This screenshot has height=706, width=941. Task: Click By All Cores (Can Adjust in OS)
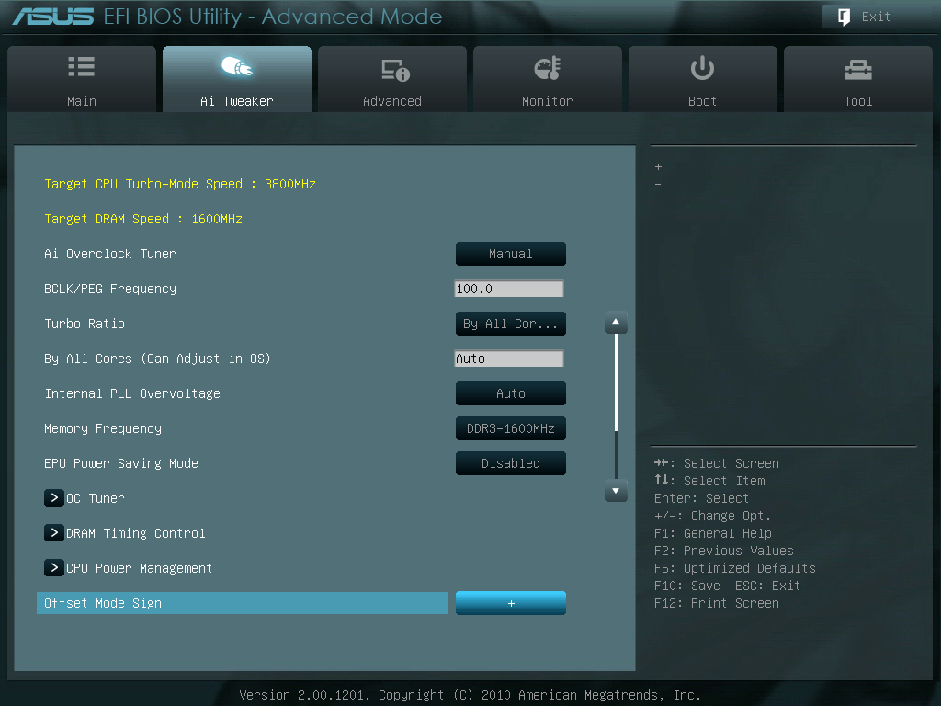tap(157, 359)
